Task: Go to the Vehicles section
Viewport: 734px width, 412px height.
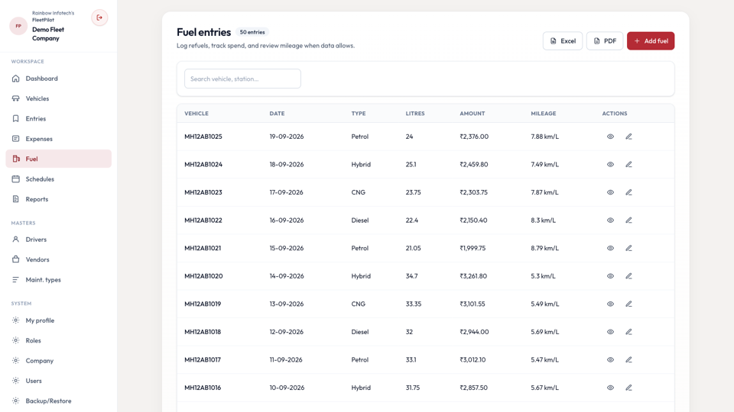Action: coord(59,98)
